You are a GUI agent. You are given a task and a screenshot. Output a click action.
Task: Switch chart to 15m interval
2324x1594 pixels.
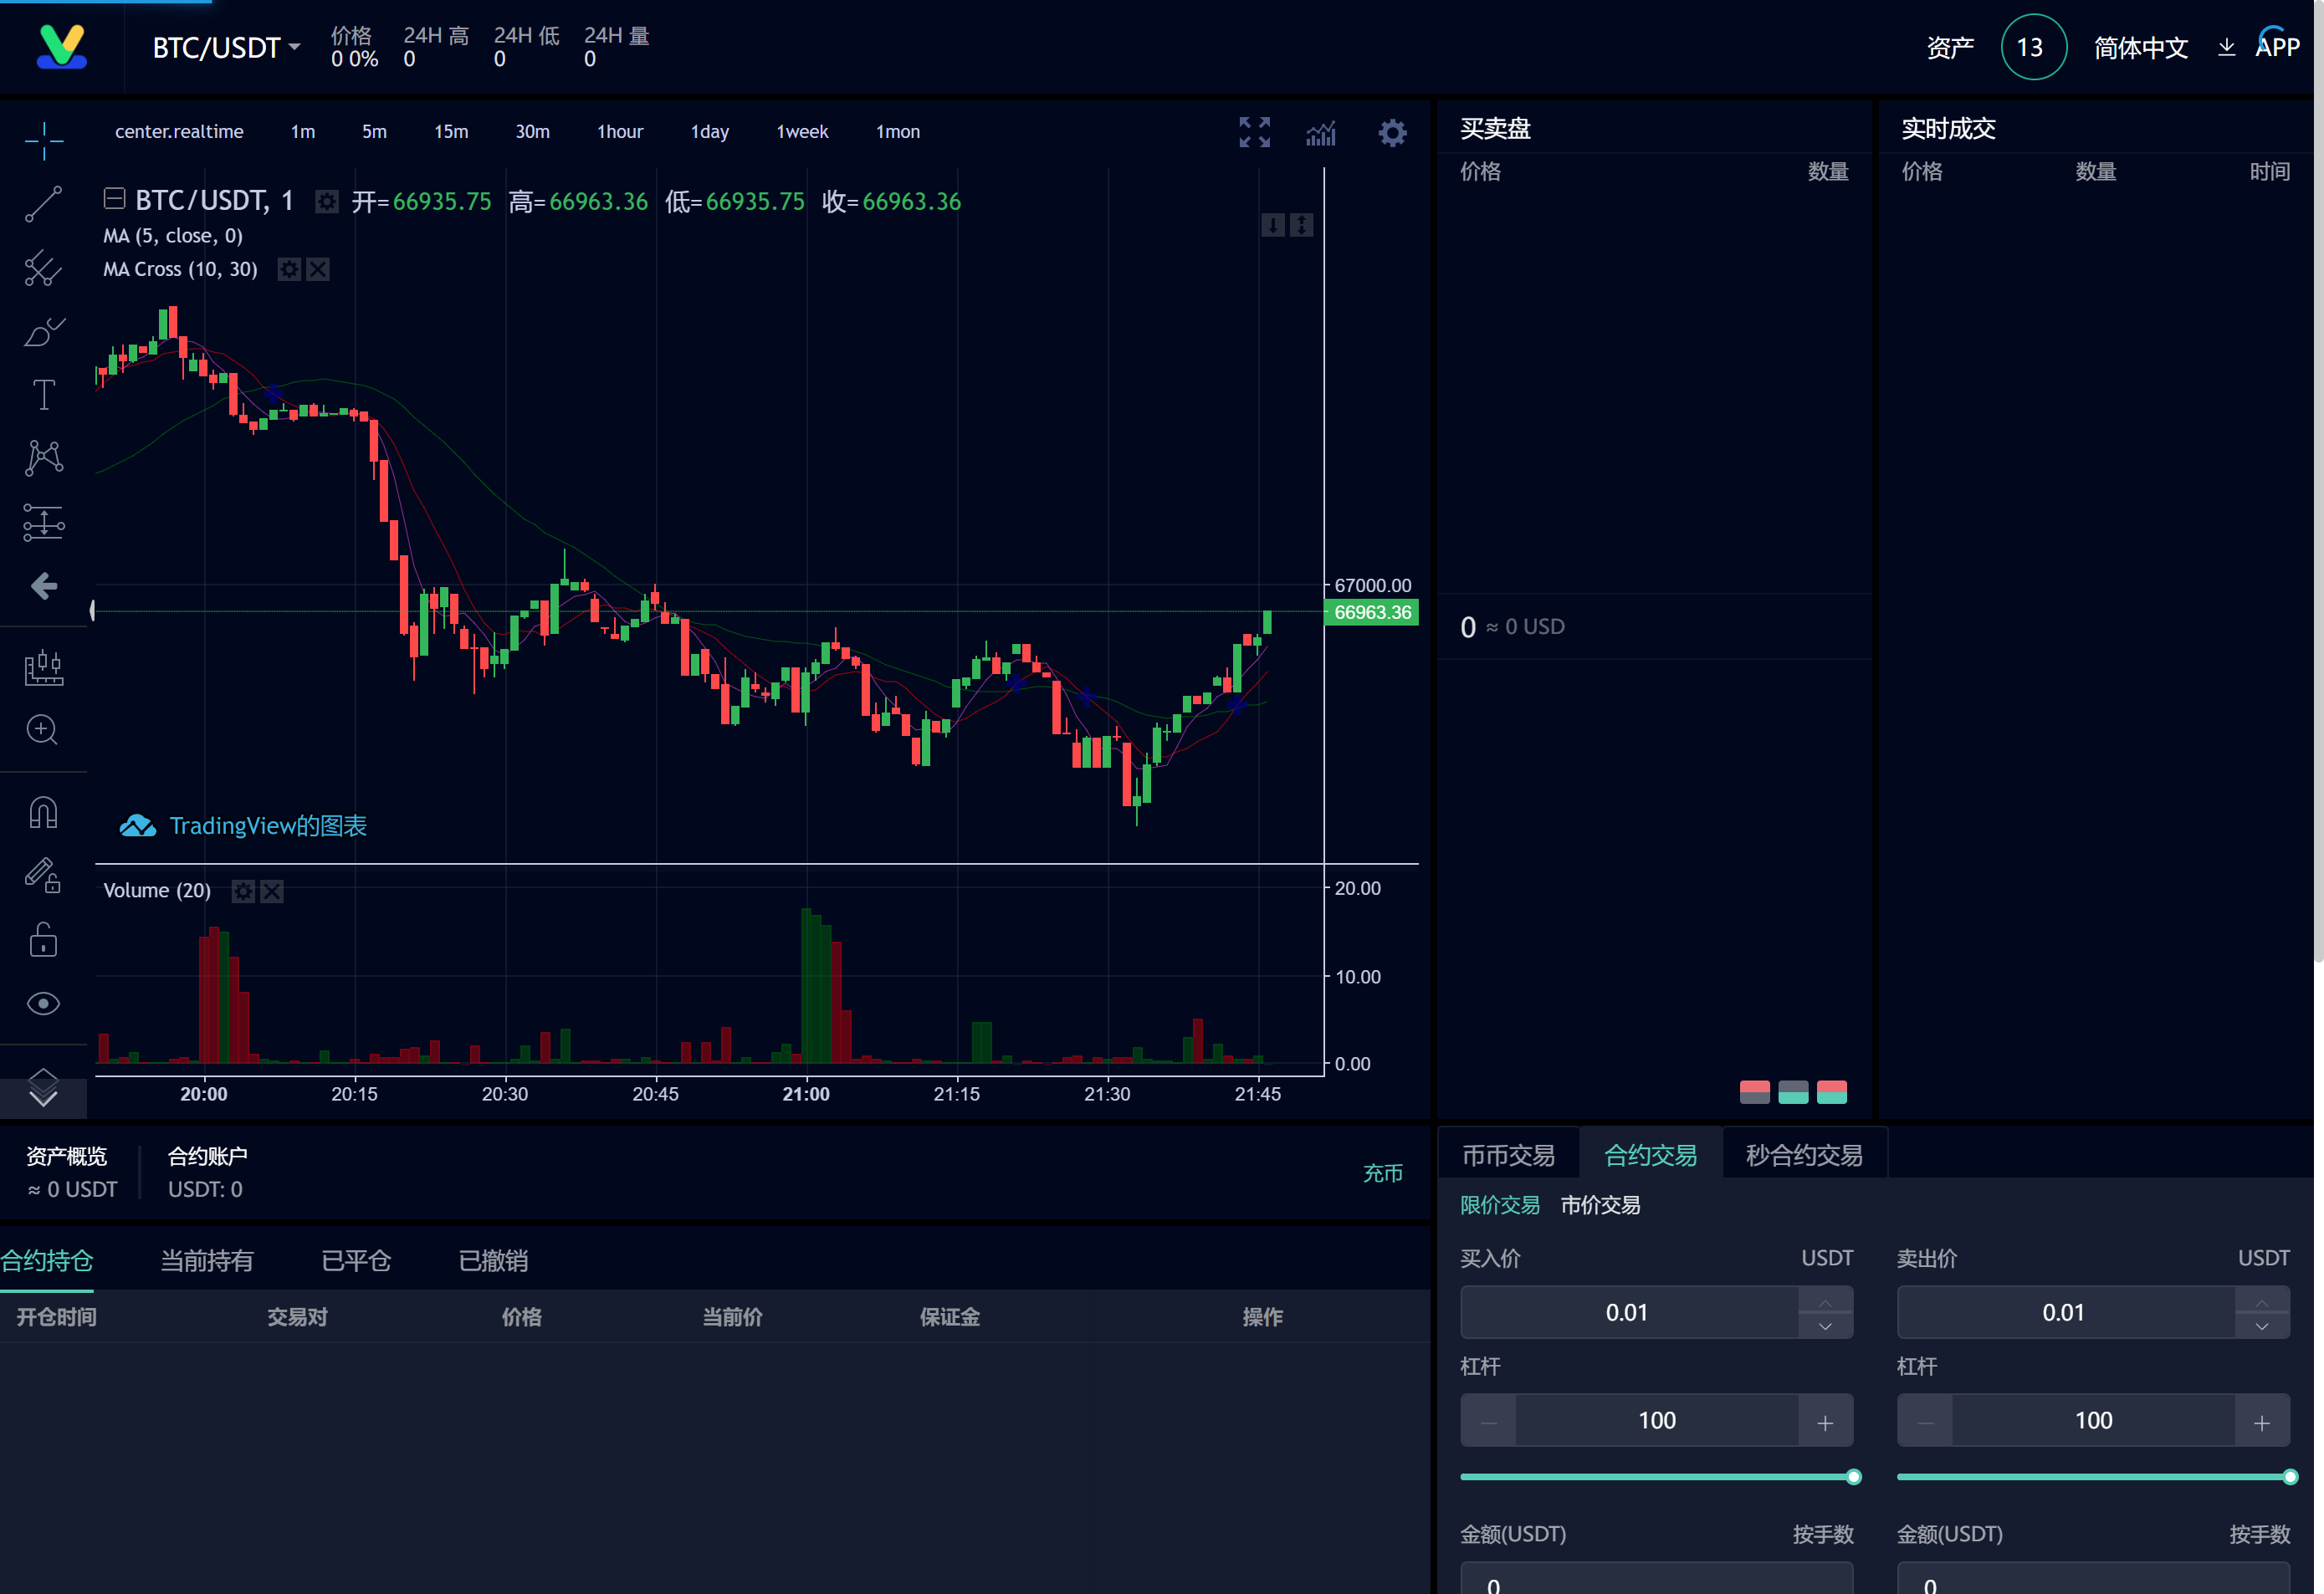451,132
